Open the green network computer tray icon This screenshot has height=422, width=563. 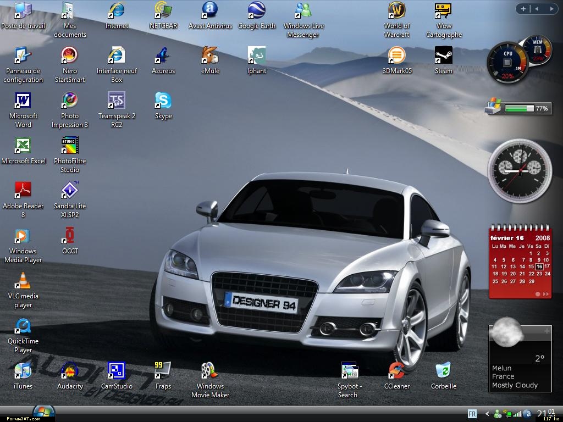(507, 414)
